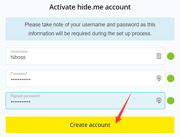Click masked dots in Repeat password field
Image resolution: width=180 pixels, height=137 pixels.
pos(20,102)
